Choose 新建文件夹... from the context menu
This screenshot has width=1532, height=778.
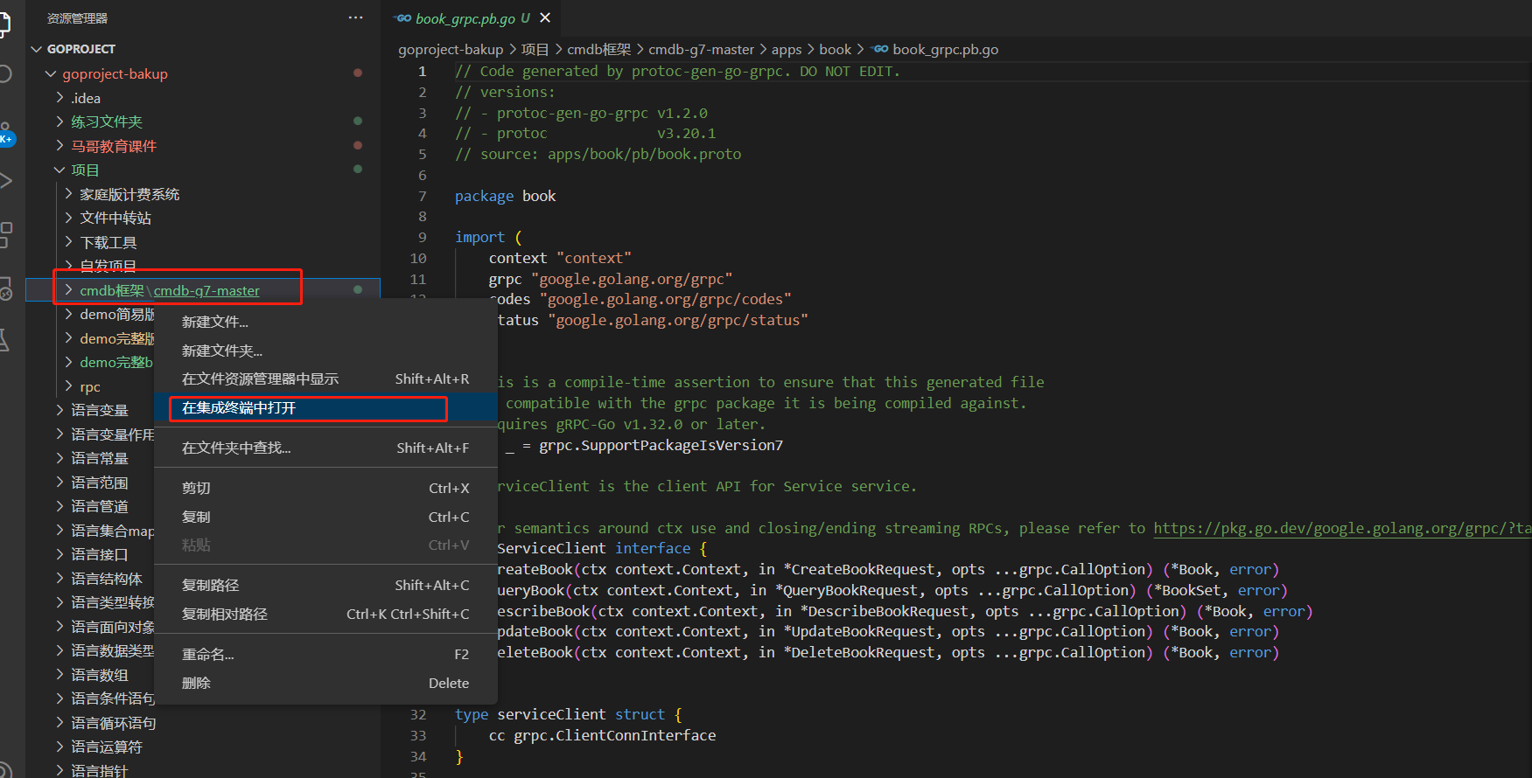(325, 351)
